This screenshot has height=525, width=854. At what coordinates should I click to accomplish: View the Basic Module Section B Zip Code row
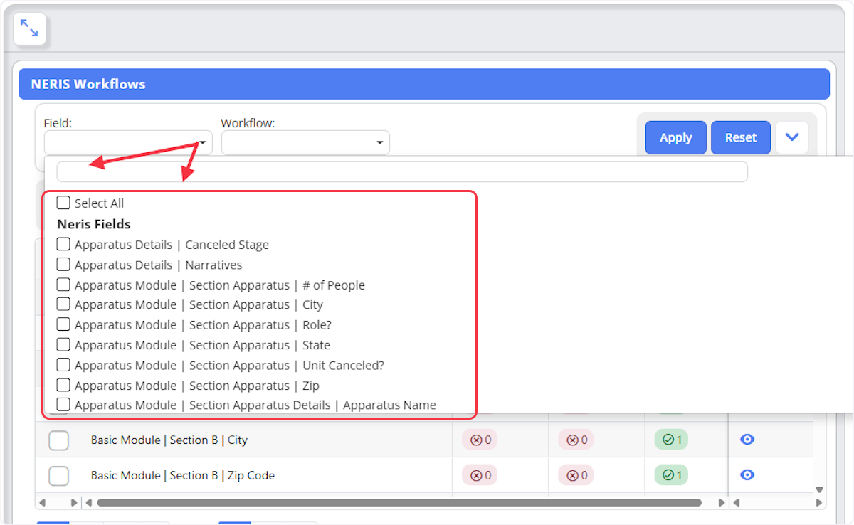[747, 474]
